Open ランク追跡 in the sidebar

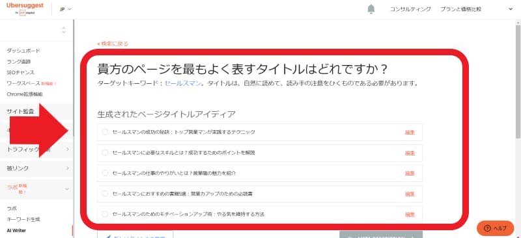[19, 61]
